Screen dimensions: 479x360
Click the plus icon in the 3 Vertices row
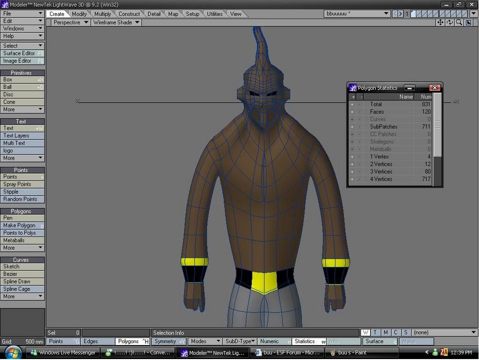click(352, 172)
